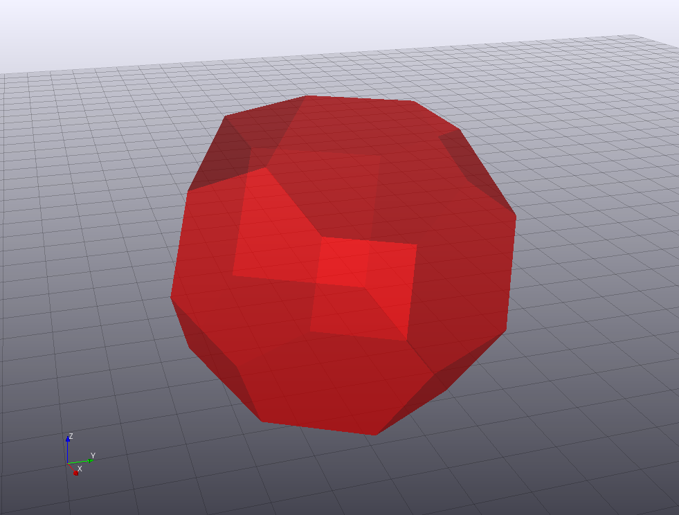Select the red polyhedron in the viewport
This screenshot has width=679, height=515.
[343, 265]
